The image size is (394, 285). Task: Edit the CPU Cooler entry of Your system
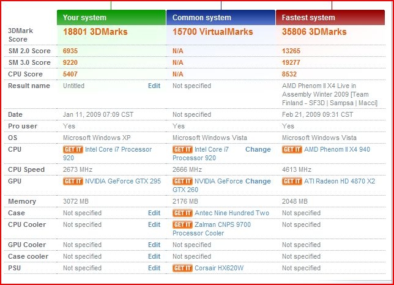pyautogui.click(x=154, y=224)
